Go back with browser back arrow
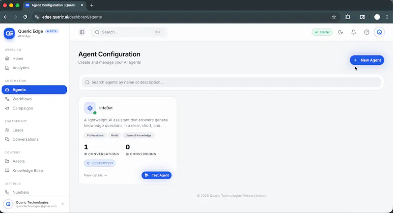 (5, 17)
